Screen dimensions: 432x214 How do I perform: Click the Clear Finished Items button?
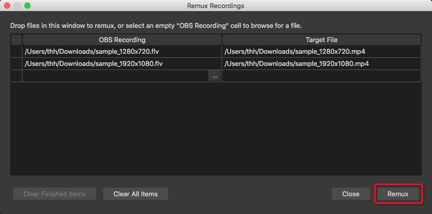(54, 194)
